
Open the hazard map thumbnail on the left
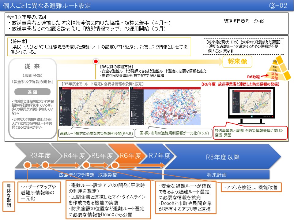click(x=94, y=108)
